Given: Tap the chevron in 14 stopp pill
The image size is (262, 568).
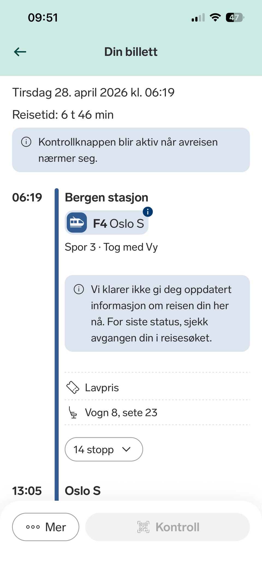Looking at the screenshot, I should pos(126,449).
